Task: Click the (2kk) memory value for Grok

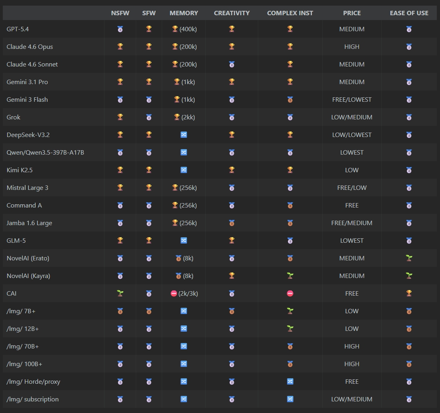Action: [x=188, y=117]
